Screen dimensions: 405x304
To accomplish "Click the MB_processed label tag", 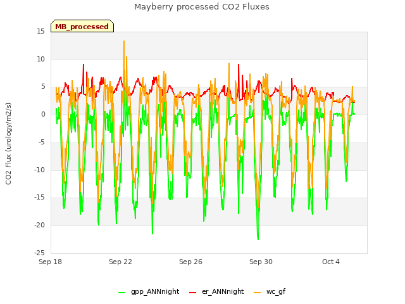I will [82, 26].
